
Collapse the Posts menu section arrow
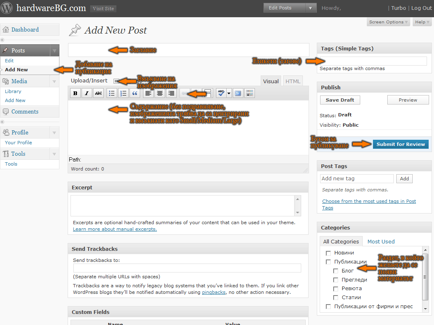[54, 50]
